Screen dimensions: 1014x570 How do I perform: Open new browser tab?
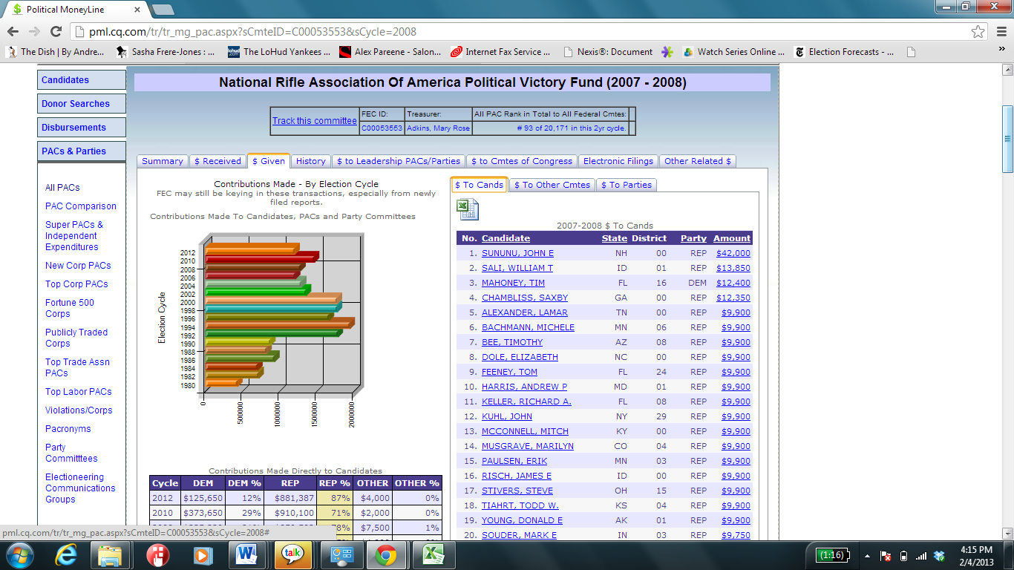pos(163,10)
